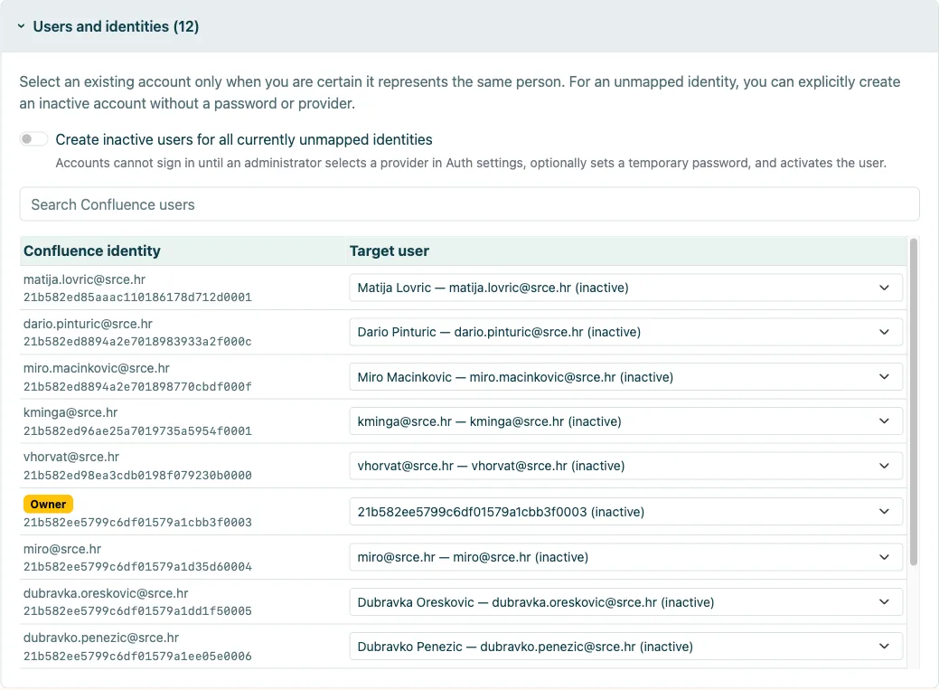Click ID 21b582ed85aaac110186178d712d0001
This screenshot has height=690, width=939.
pyautogui.click(x=137, y=298)
